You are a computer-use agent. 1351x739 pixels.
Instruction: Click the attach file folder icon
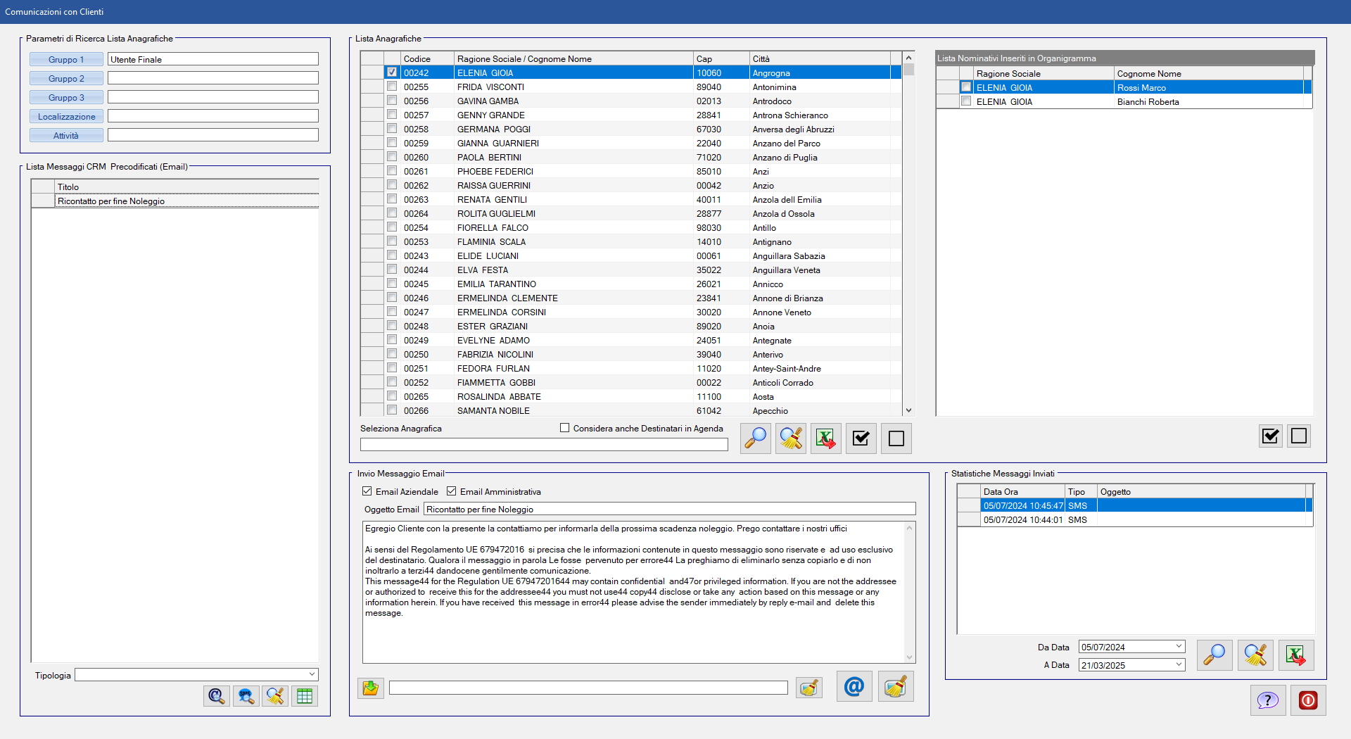[x=370, y=688]
